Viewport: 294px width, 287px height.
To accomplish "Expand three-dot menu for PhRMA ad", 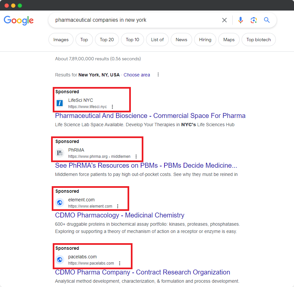I will pos(136,157).
